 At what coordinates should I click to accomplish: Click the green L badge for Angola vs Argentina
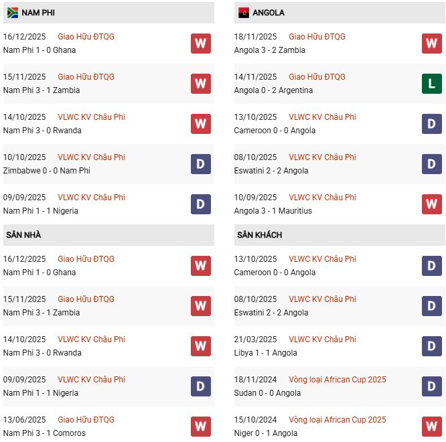click(432, 84)
